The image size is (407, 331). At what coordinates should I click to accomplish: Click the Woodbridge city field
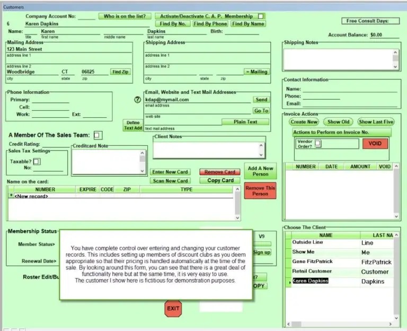click(x=32, y=72)
